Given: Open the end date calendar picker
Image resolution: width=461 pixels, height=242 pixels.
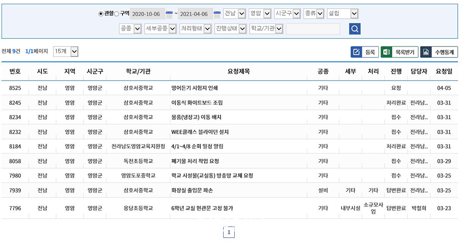Looking at the screenshot, I should tap(217, 14).
